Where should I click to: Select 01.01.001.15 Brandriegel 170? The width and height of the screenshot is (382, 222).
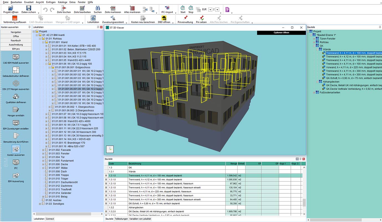click(x=68, y=143)
